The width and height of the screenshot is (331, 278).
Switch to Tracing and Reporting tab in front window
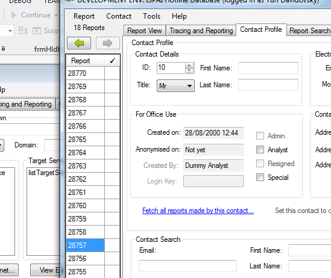click(201, 31)
